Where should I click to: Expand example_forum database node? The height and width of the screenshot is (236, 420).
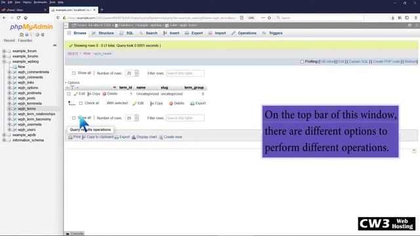coord(4,51)
